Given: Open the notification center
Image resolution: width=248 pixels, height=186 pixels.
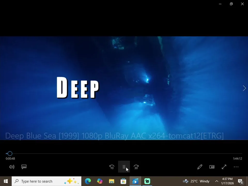Looking at the screenshot, I should click(x=240, y=181).
